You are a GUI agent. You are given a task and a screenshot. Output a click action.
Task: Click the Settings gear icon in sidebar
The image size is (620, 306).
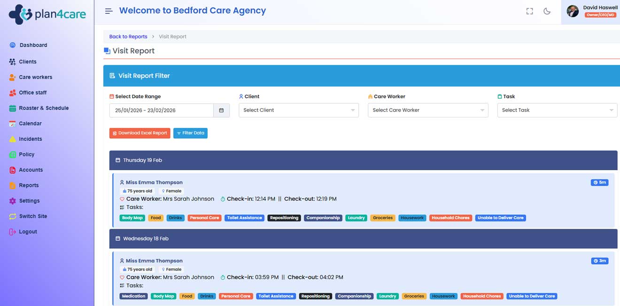pyautogui.click(x=13, y=201)
